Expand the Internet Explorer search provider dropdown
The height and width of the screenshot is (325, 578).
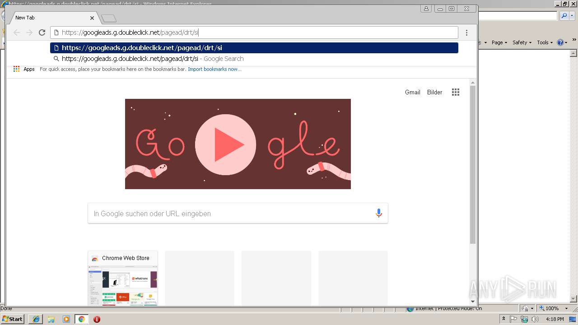[x=572, y=16]
